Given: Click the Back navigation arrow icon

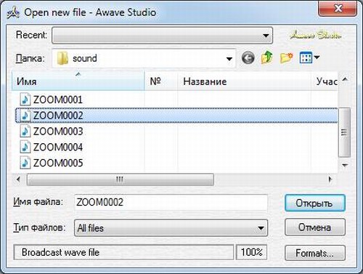Looking at the screenshot, I should 248,58.
